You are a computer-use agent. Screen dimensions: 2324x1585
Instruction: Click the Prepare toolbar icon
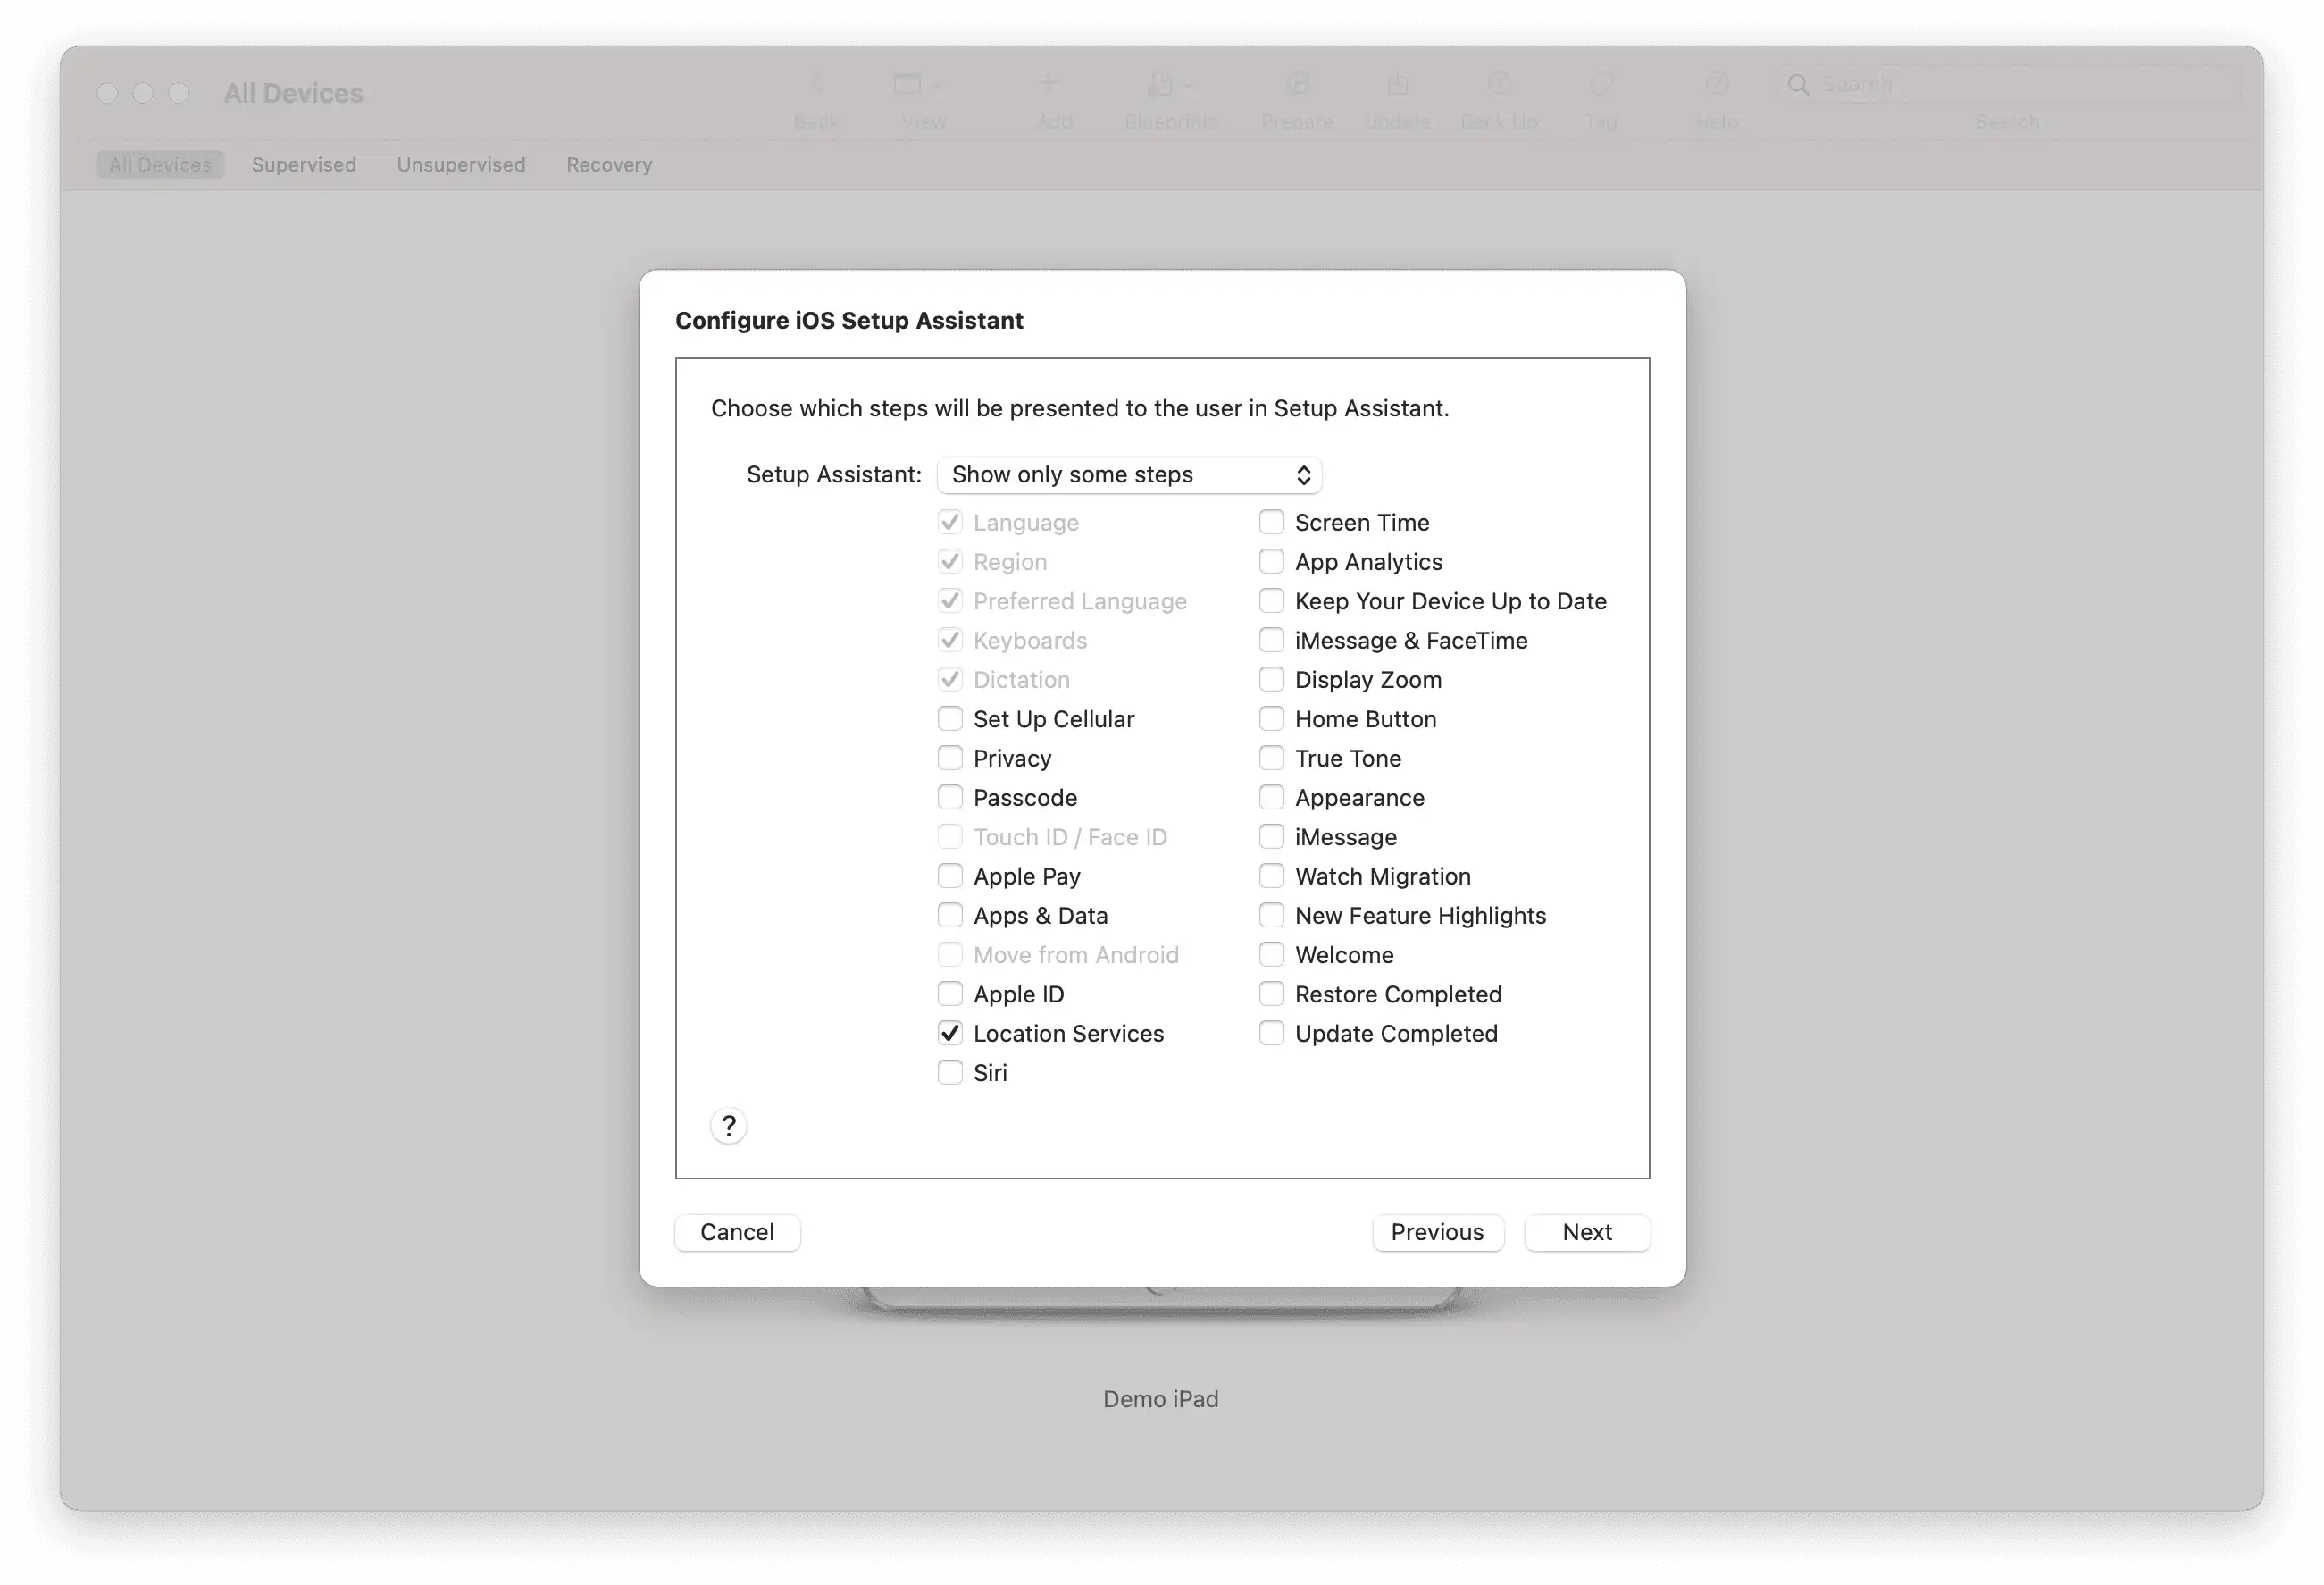coord(1298,85)
